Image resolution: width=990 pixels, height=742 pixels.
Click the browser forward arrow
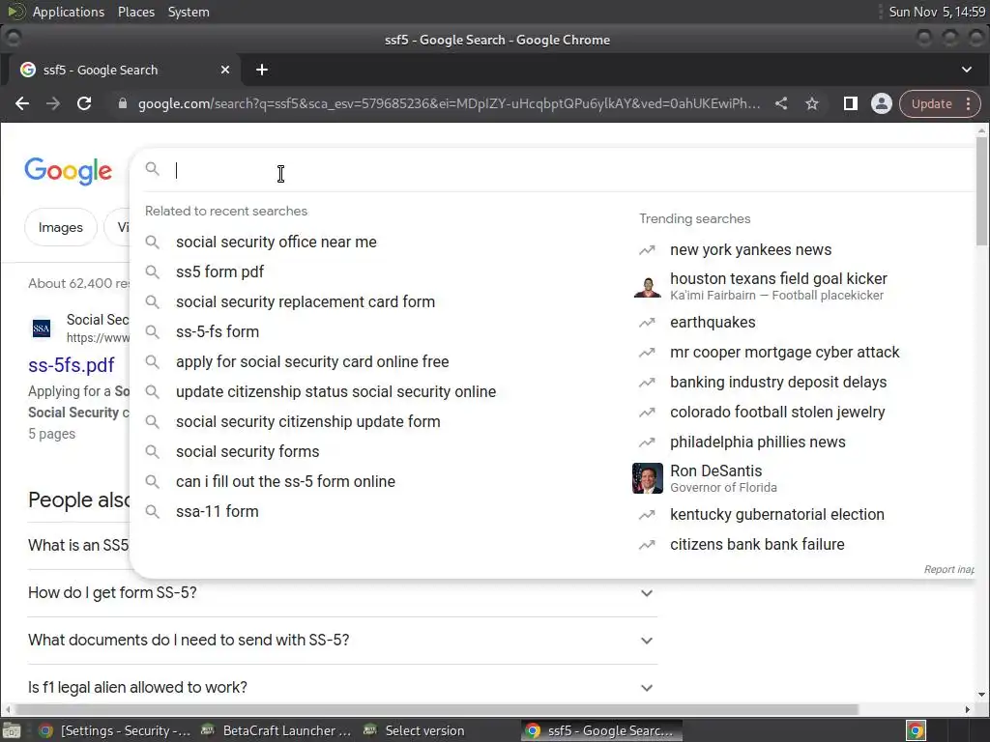click(x=53, y=103)
